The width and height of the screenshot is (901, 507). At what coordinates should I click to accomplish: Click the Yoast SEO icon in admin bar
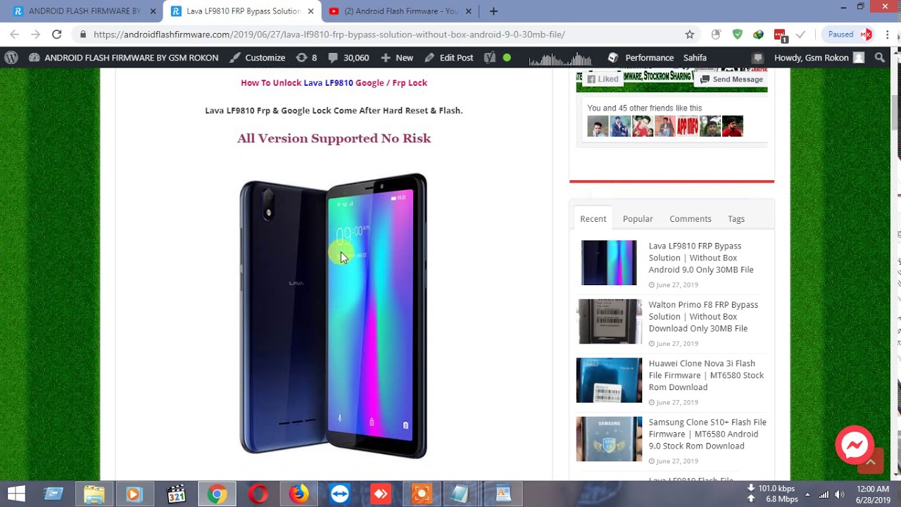click(x=490, y=58)
